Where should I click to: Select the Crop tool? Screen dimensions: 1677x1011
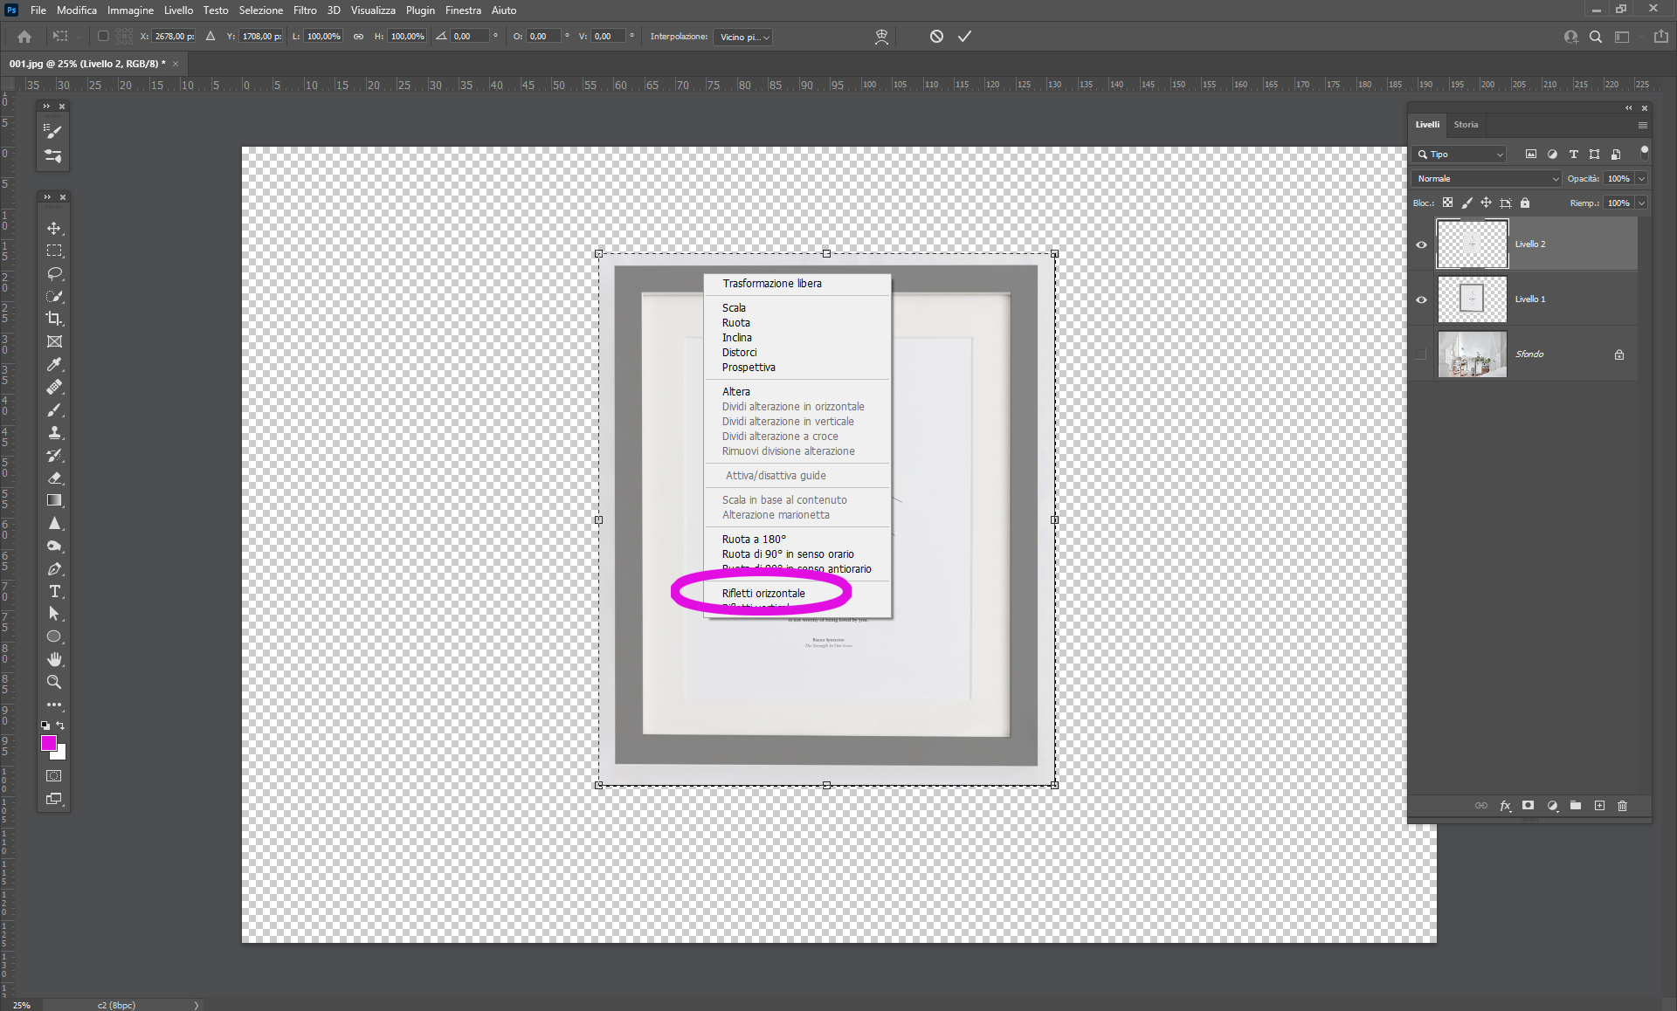pyautogui.click(x=54, y=319)
